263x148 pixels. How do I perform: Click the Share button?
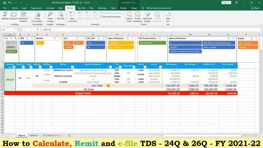255,8
